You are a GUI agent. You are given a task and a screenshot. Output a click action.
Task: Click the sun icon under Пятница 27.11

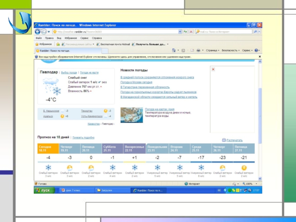[x=244, y=168]
